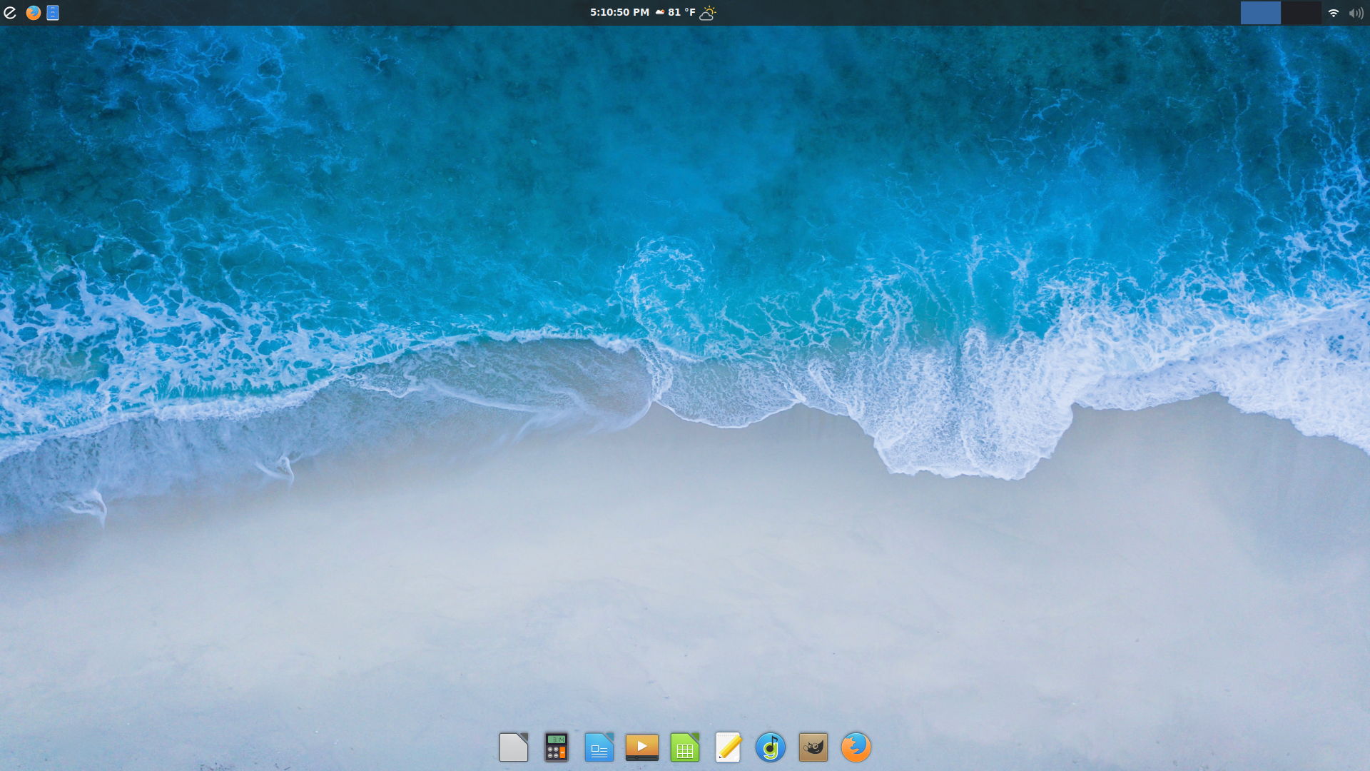1370x771 pixels.
Task: Open the weather forecast reading 81 °F
Action: pos(675,12)
